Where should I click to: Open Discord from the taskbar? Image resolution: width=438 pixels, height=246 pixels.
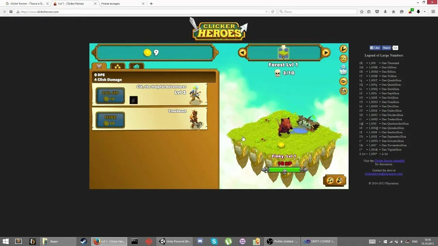tap(200, 241)
